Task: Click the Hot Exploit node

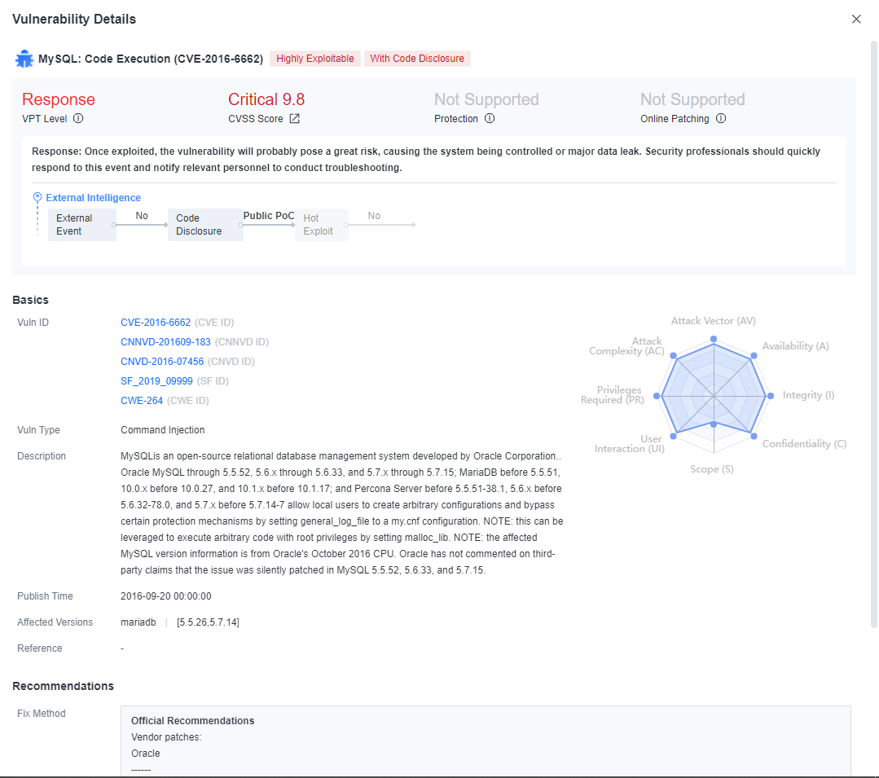Action: point(321,225)
